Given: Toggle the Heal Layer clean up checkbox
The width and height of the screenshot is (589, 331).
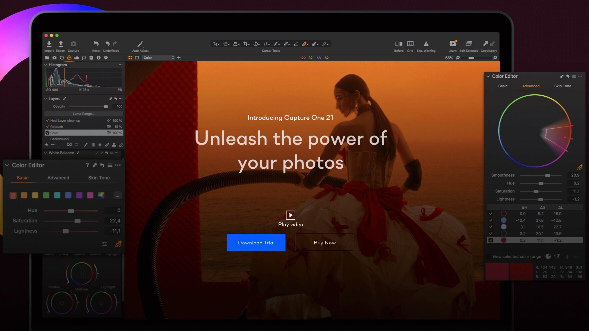Looking at the screenshot, I should (x=47, y=121).
